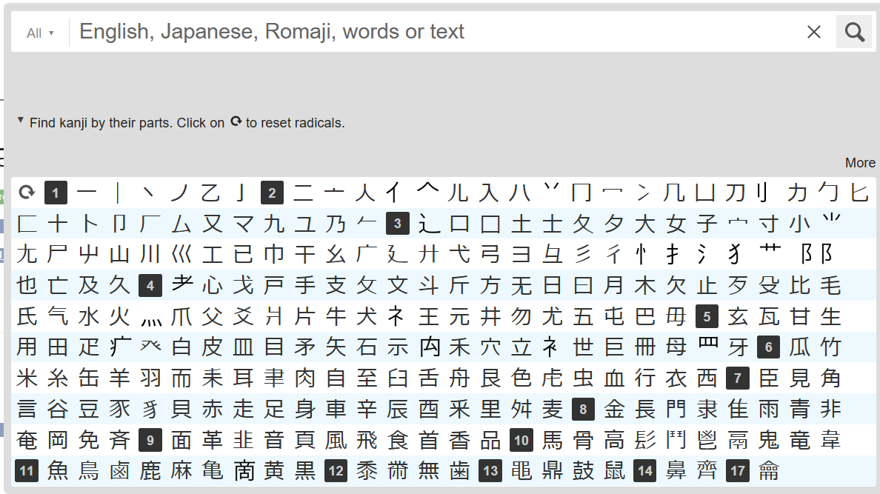Select the 門 gate radical

point(676,409)
